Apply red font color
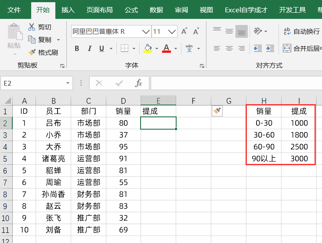 166,48
